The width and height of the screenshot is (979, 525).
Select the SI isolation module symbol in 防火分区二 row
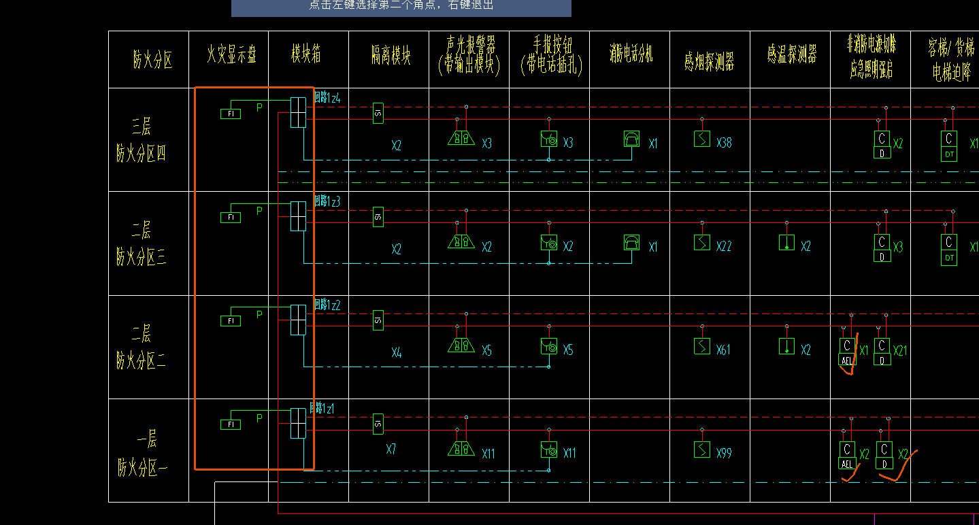[x=378, y=320]
